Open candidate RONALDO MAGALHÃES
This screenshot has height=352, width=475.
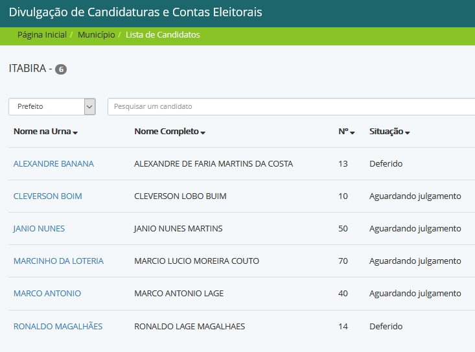coord(58,326)
